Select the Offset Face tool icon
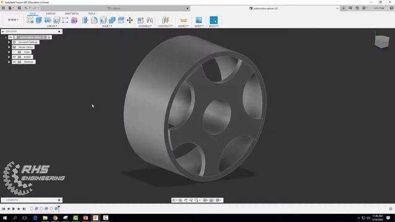395x222 pixels. (x=121, y=20)
